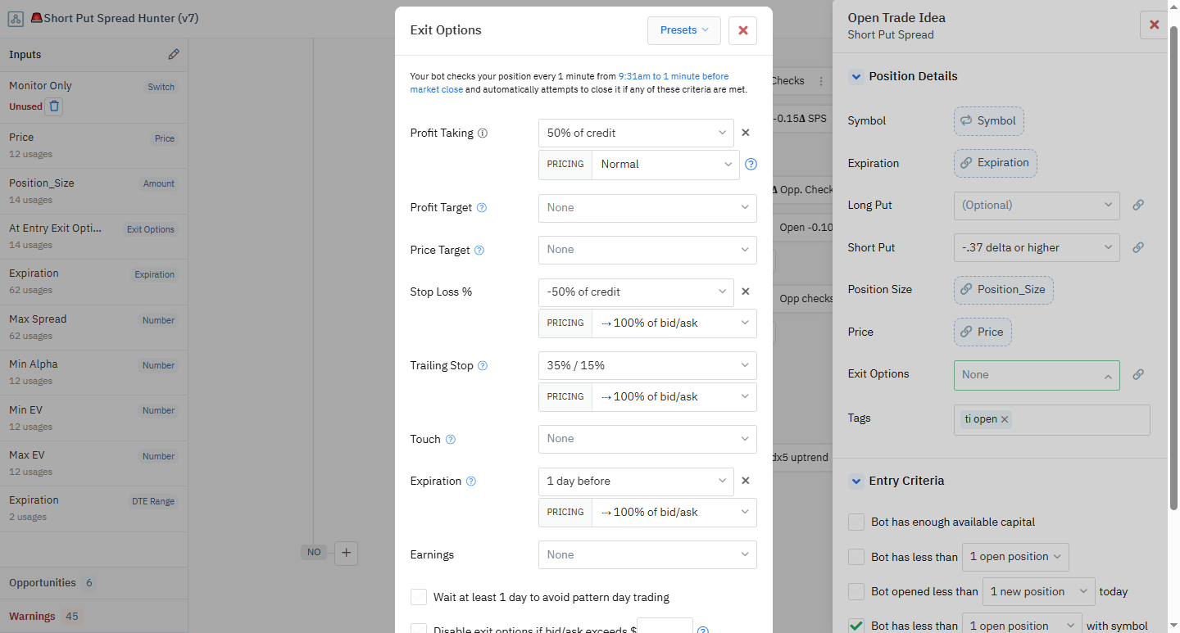Open the Opportunities section
The width and height of the screenshot is (1180, 633).
pyautogui.click(x=43, y=583)
